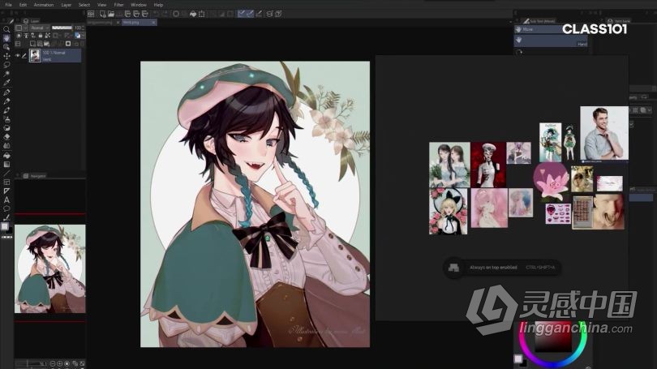This screenshot has height=369, width=657.
Task: Open the Layer menu
Action: (67, 5)
